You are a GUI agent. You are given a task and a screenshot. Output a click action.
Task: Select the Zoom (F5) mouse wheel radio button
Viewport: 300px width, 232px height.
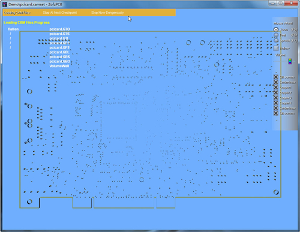point(276,30)
